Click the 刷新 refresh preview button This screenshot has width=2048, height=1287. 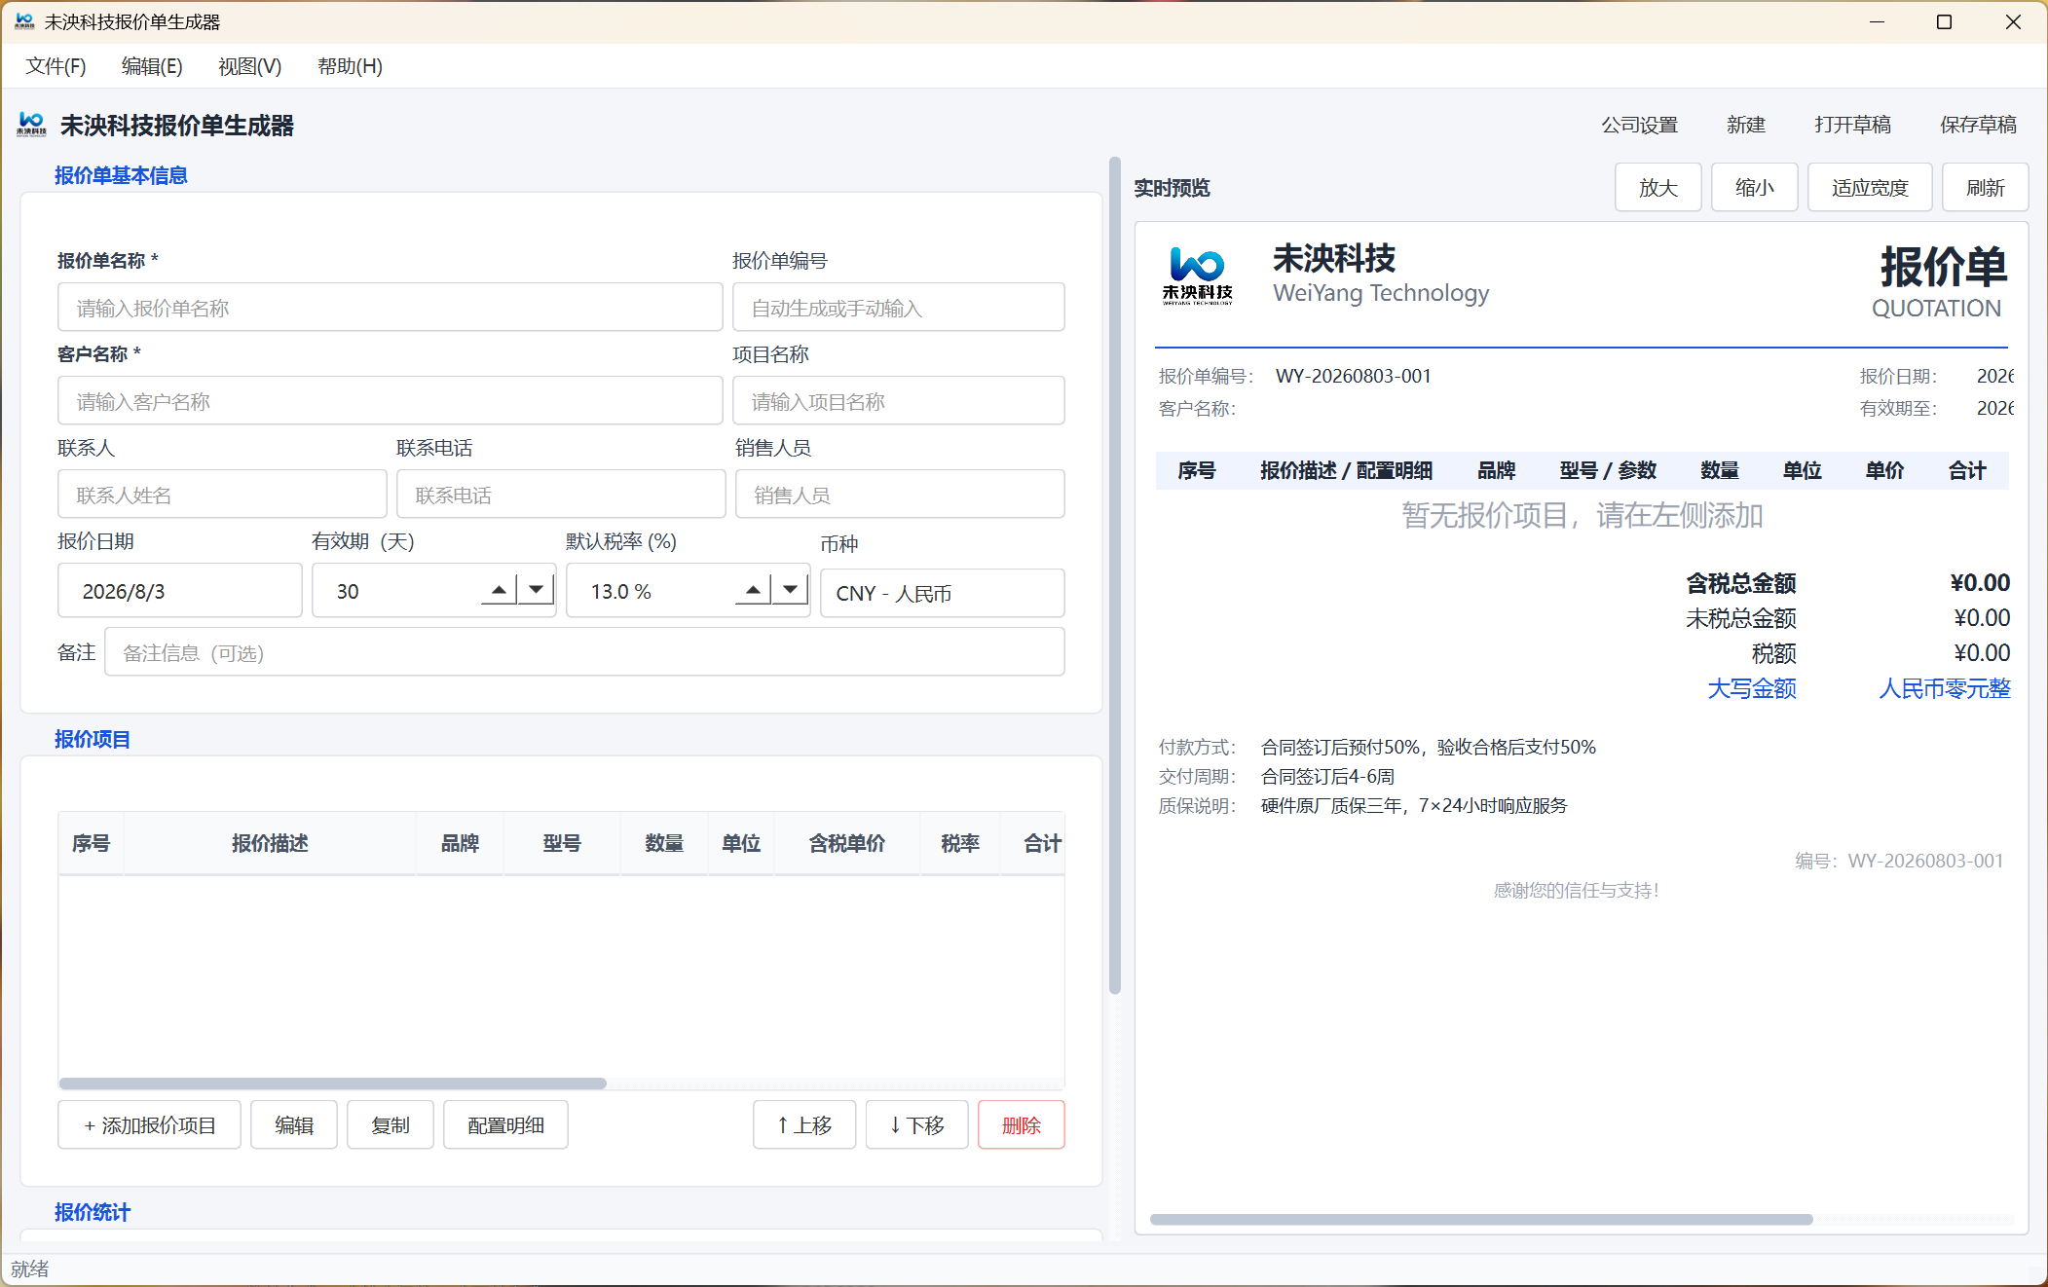tap(1985, 187)
